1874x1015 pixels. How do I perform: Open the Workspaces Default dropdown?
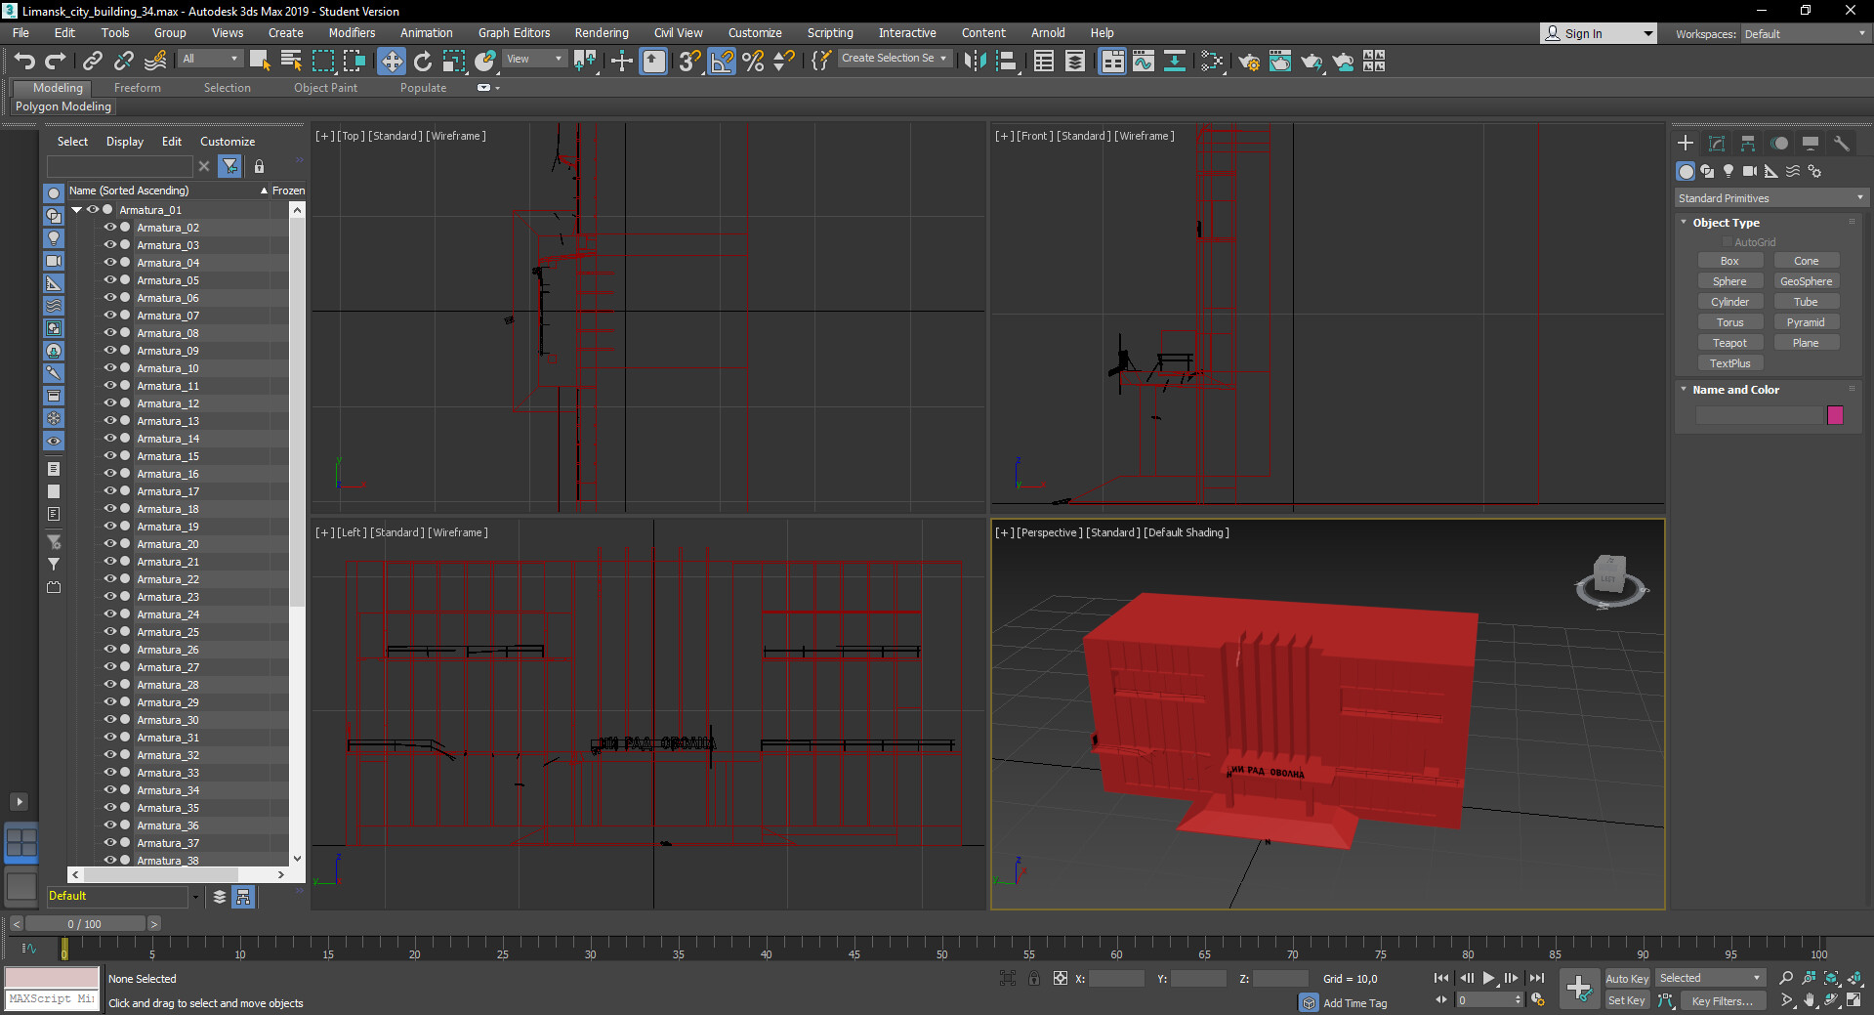[x=1805, y=34]
